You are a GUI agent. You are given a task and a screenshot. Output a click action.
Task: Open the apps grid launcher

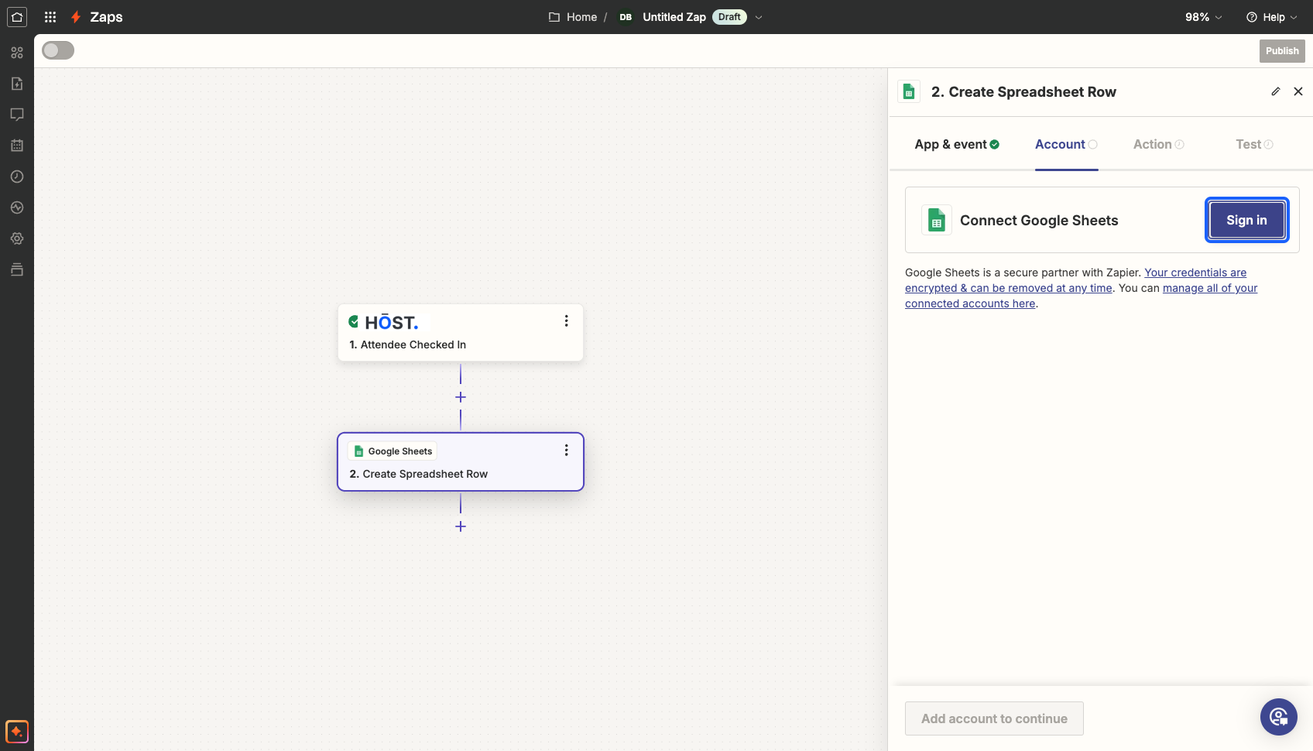[50, 17]
